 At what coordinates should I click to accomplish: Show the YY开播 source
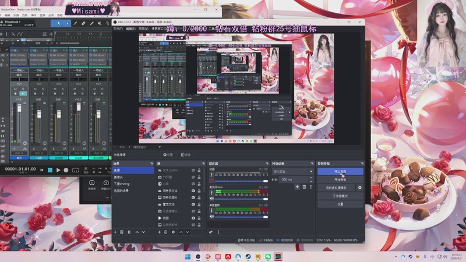click(x=193, y=177)
